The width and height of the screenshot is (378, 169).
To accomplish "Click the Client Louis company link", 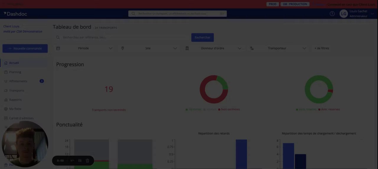I will (11, 26).
